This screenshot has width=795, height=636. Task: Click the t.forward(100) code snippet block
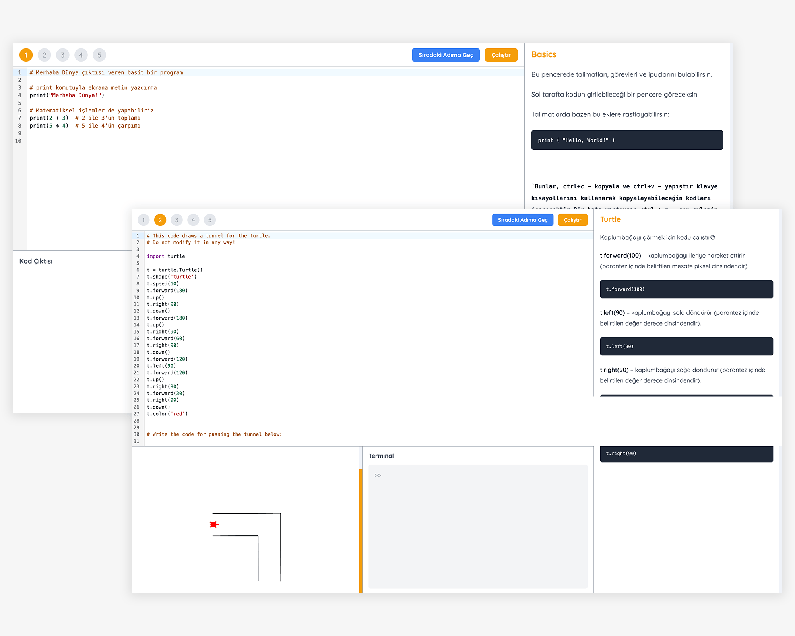686,289
